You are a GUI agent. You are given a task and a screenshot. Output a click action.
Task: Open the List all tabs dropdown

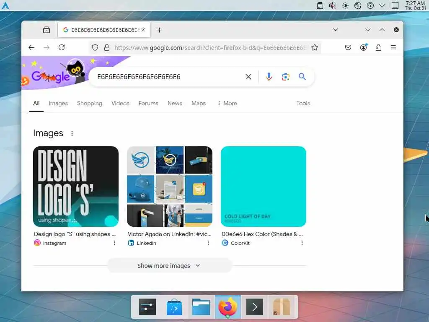336,30
